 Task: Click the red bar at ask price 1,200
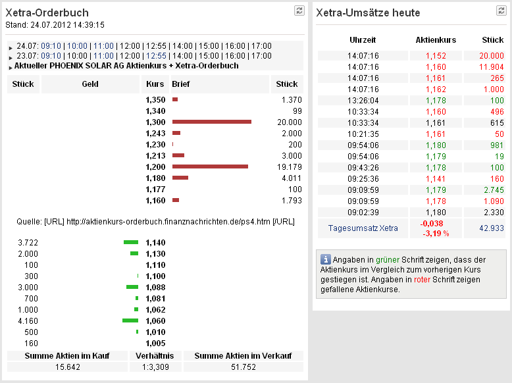pos(211,166)
